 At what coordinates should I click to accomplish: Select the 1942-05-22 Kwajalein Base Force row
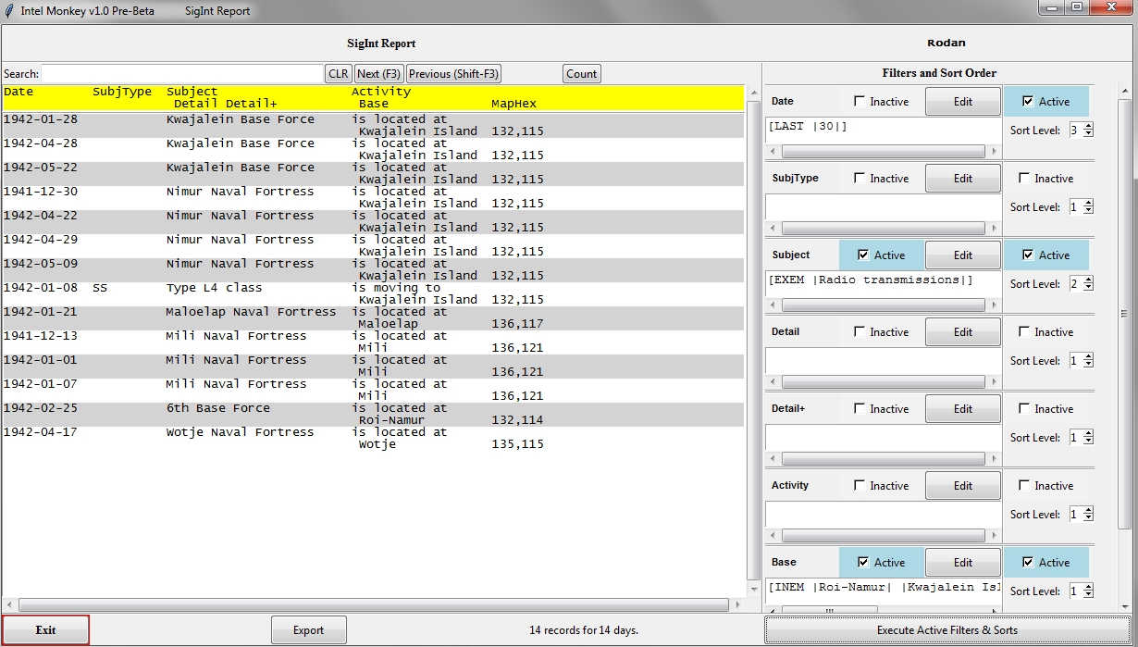[x=374, y=173]
